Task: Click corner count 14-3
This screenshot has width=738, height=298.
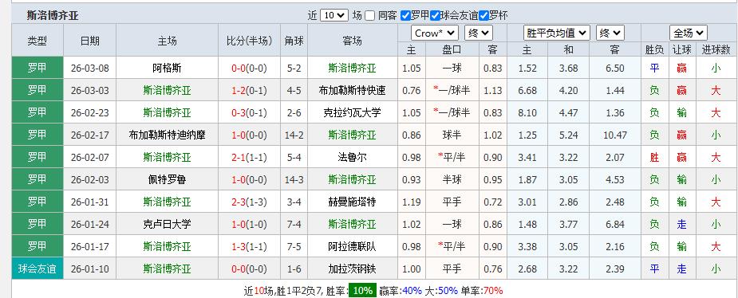Action: click(294, 179)
